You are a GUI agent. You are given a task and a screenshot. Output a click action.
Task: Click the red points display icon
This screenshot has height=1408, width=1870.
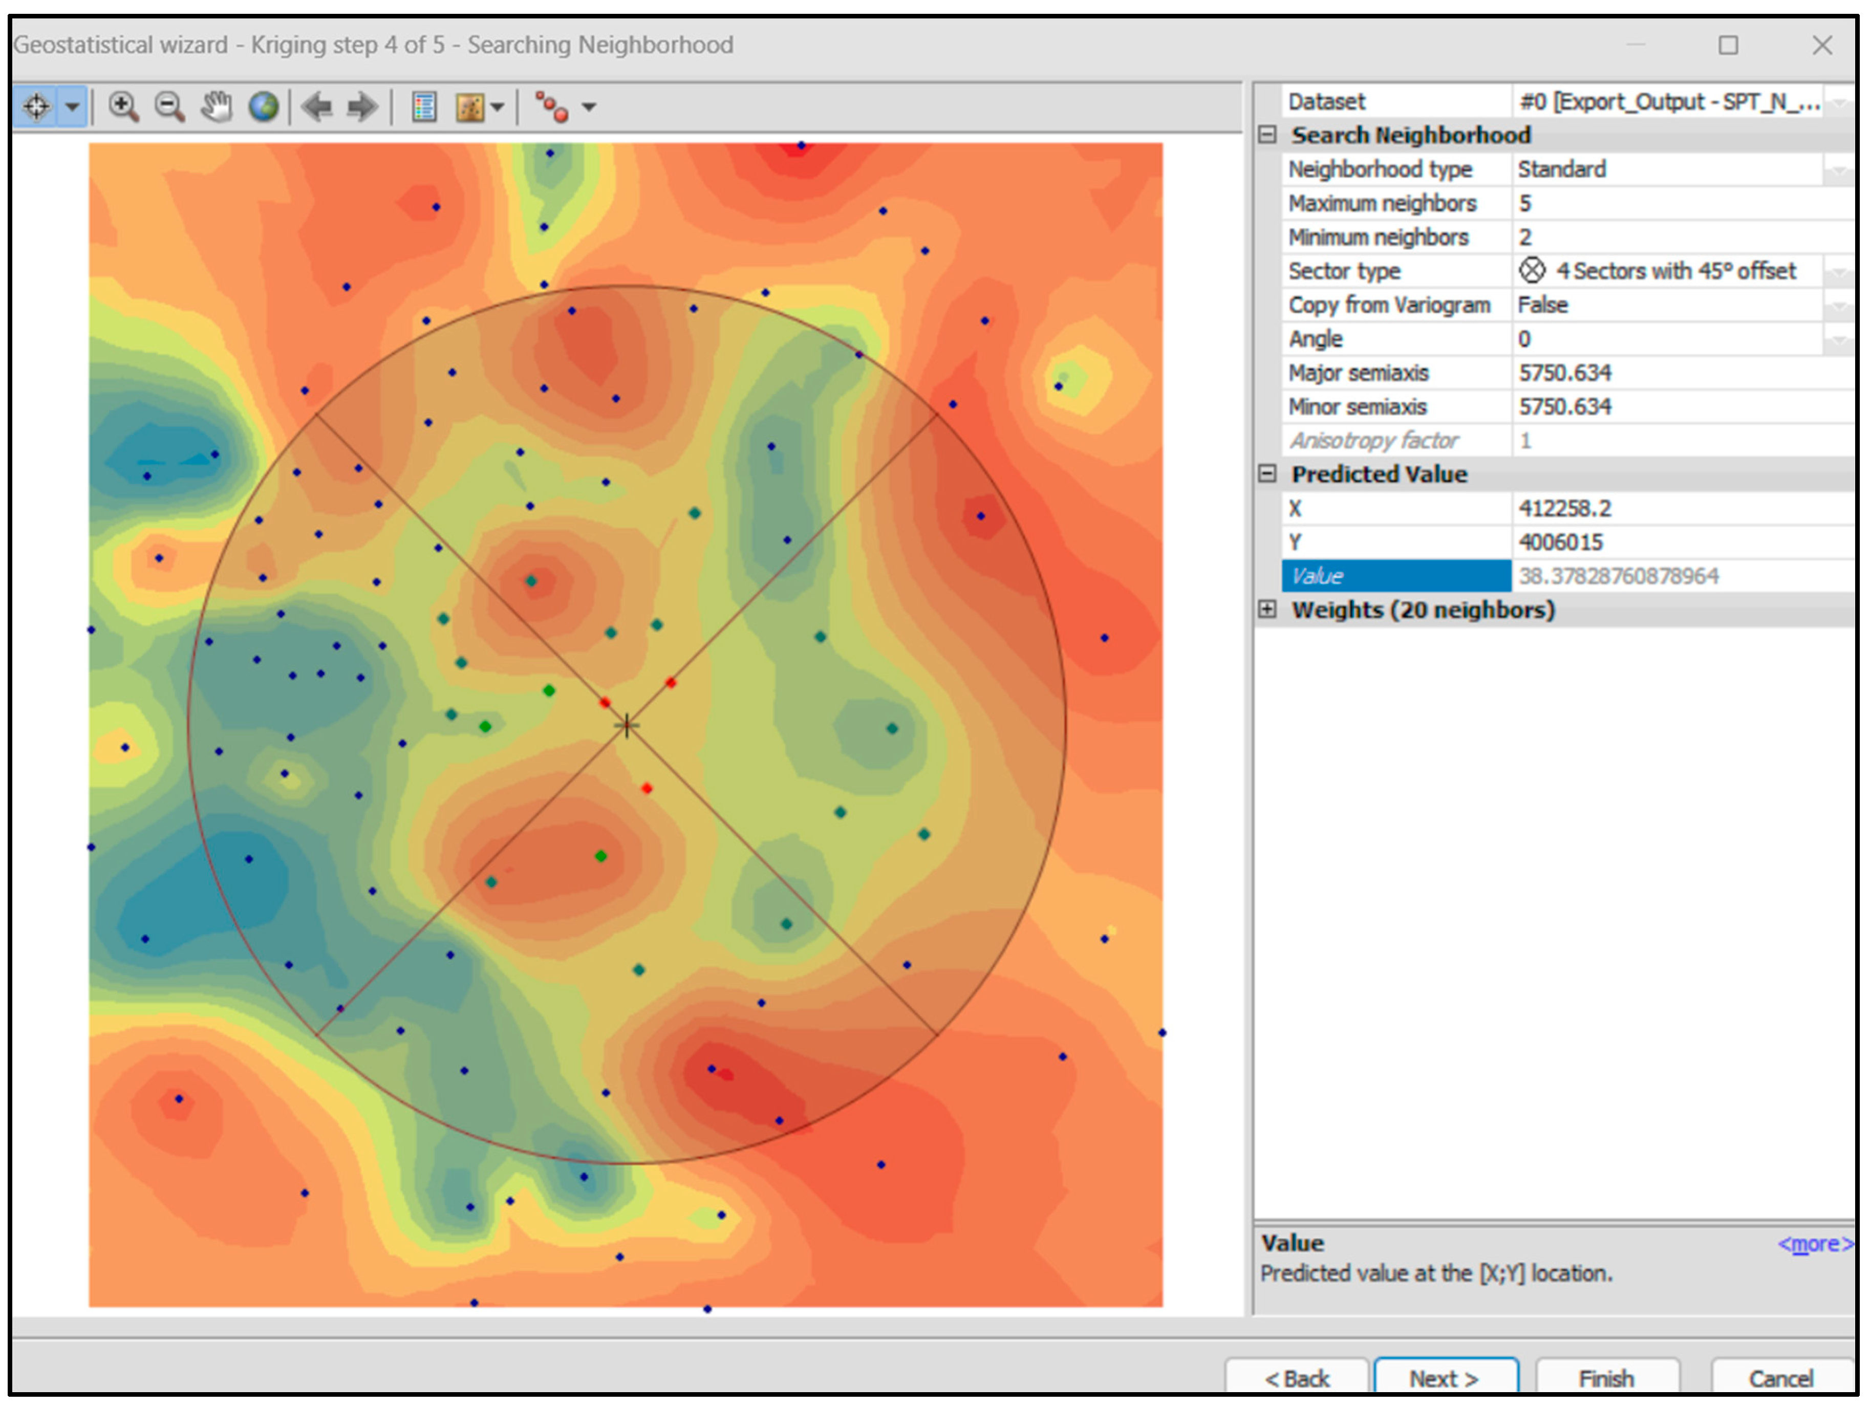pos(552,107)
